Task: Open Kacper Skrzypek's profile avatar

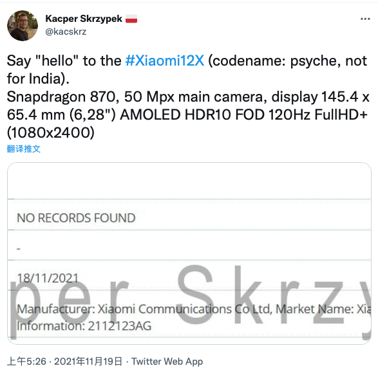Action: tap(23, 26)
